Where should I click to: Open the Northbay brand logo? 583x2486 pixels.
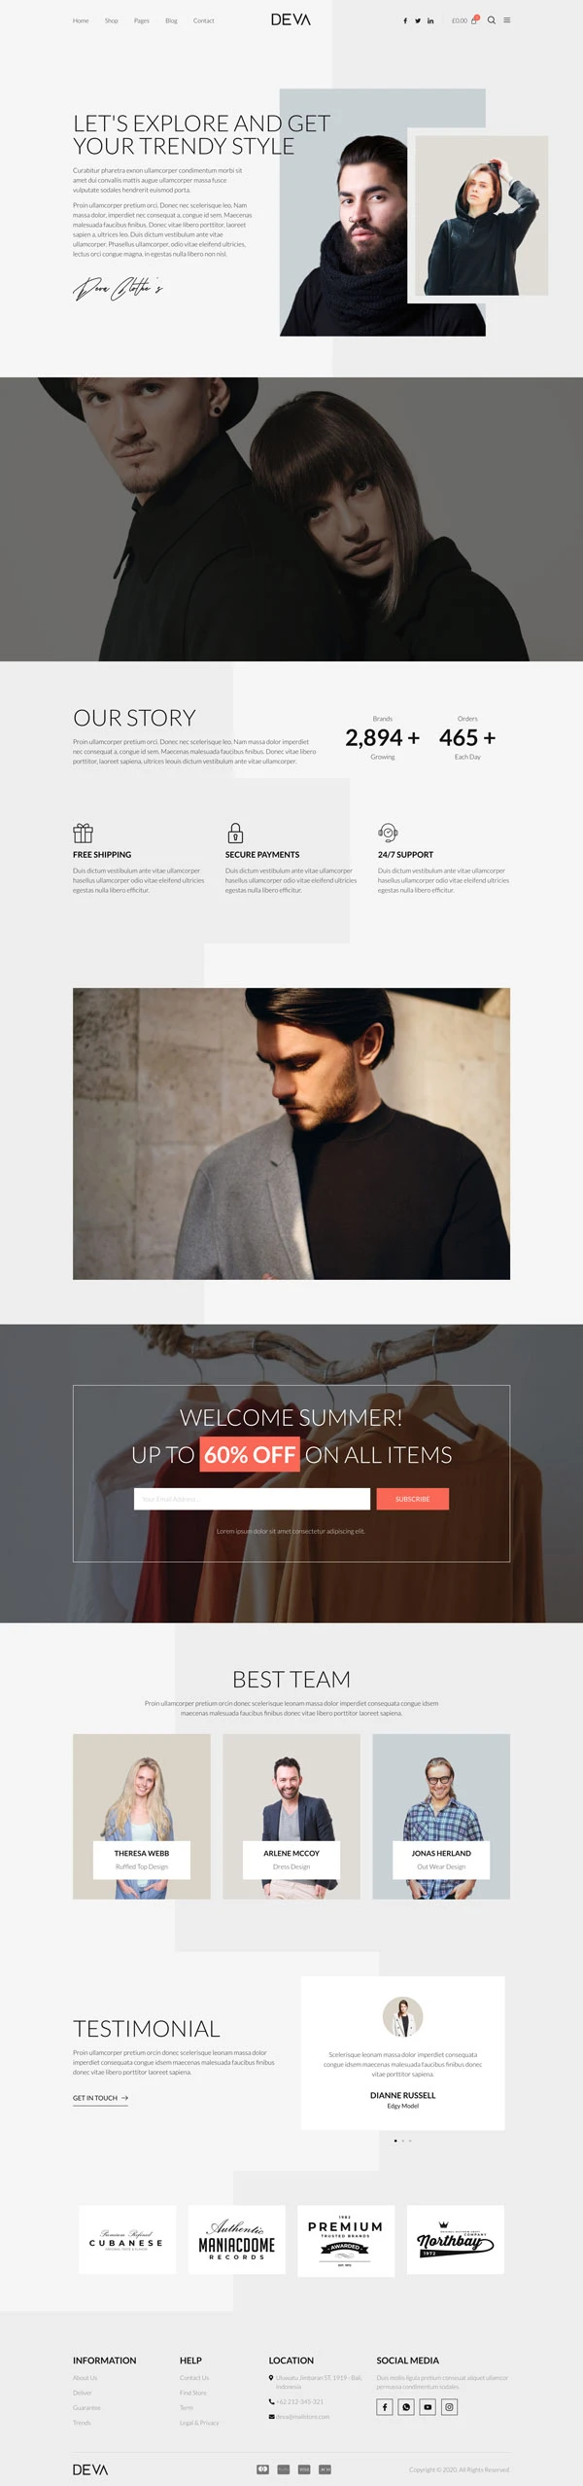point(455,2239)
